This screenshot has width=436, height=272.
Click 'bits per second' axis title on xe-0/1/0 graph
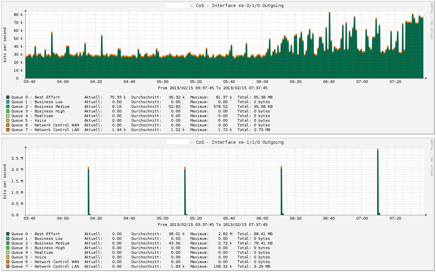point(5,45)
